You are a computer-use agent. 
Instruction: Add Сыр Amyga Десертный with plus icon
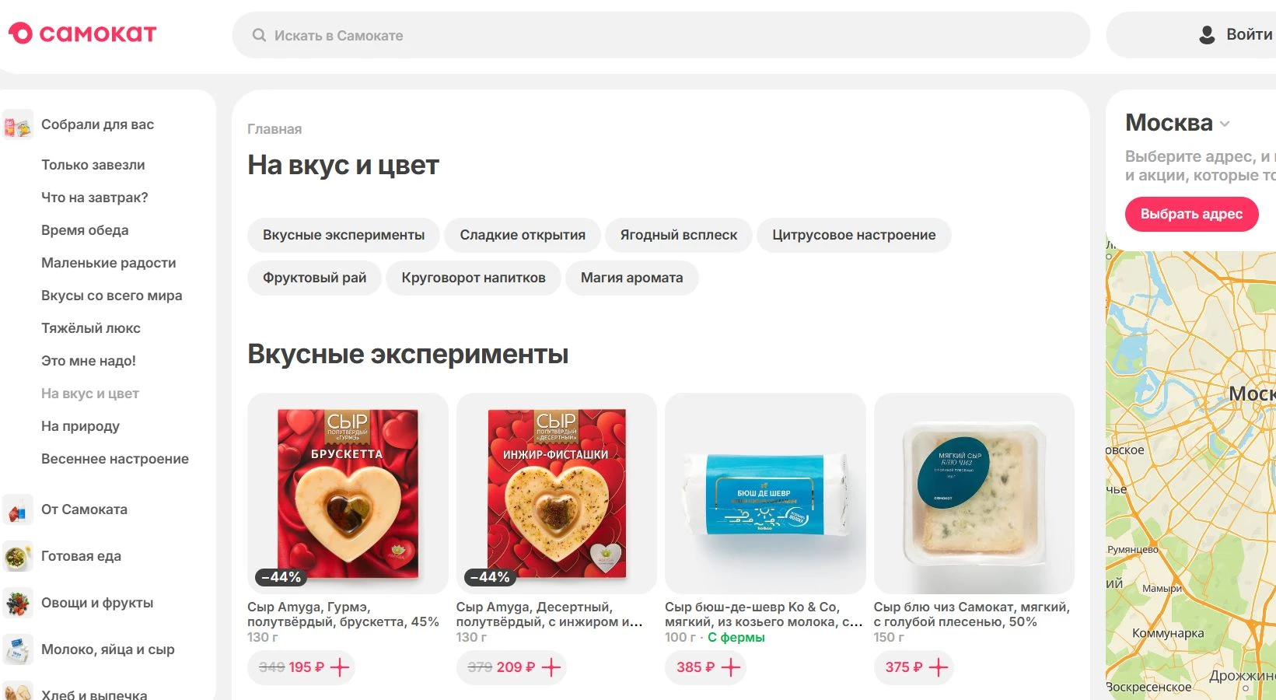click(551, 667)
